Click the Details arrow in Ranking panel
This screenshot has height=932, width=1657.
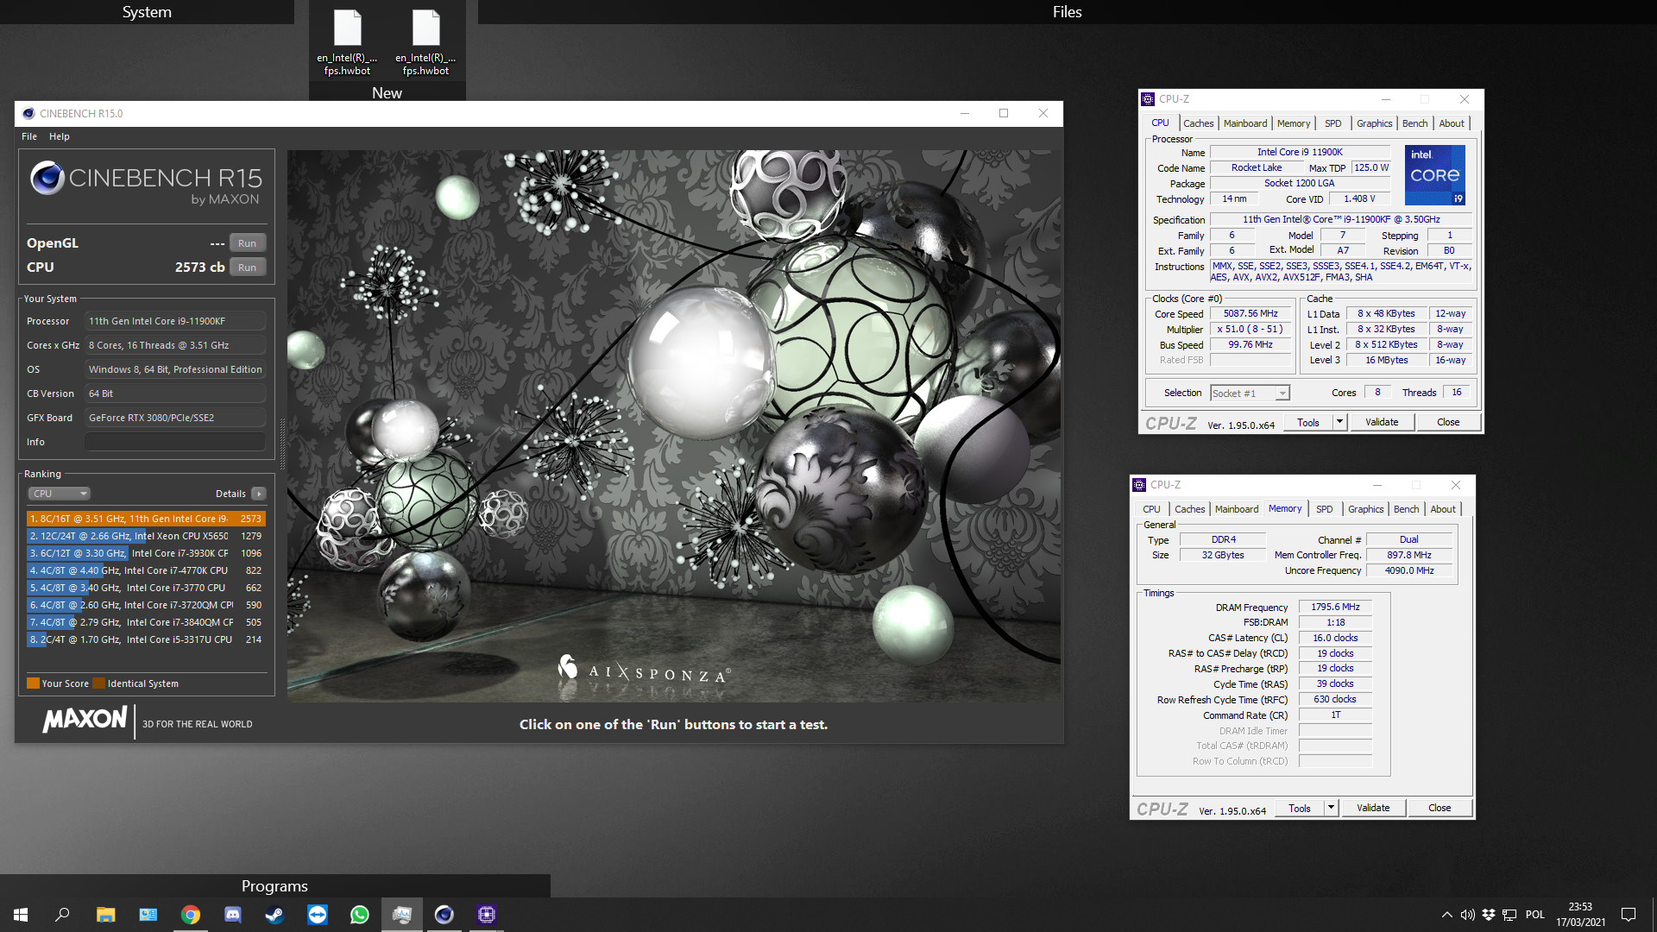(258, 494)
